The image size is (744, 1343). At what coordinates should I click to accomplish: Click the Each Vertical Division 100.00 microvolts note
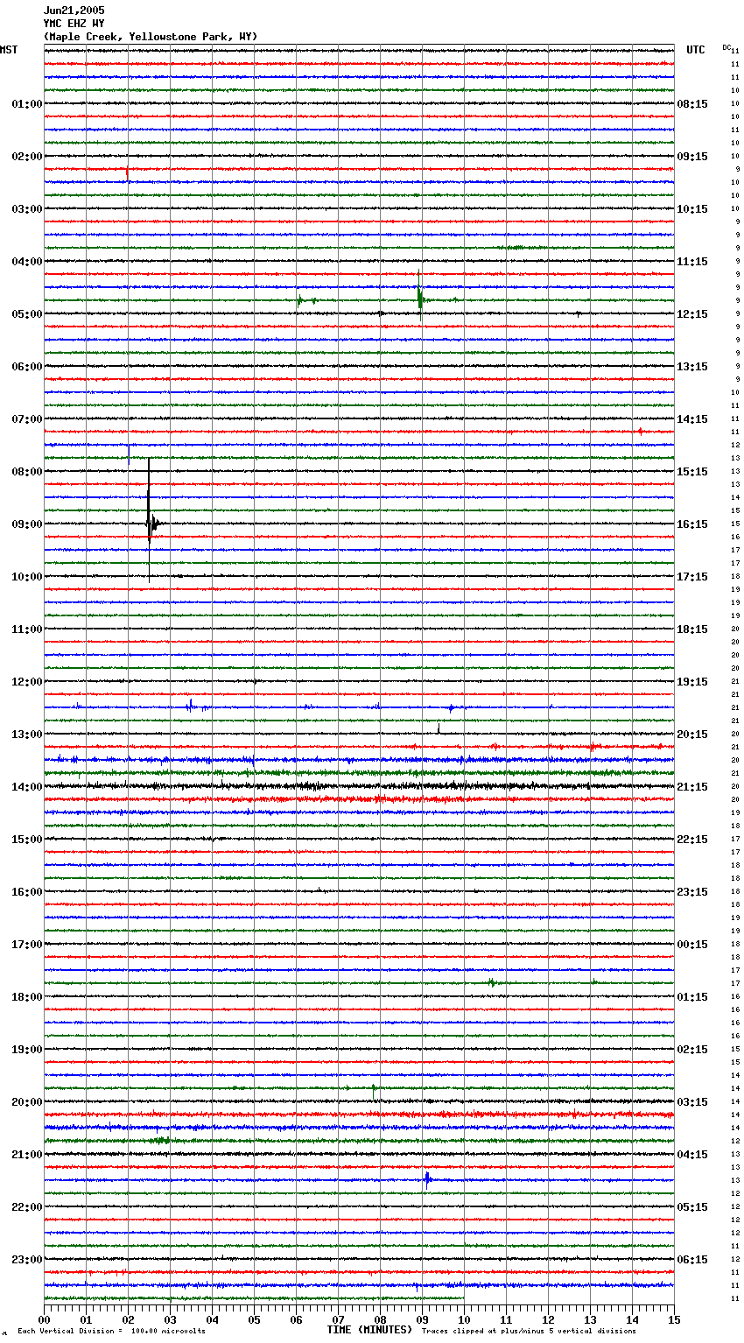coord(111,1332)
